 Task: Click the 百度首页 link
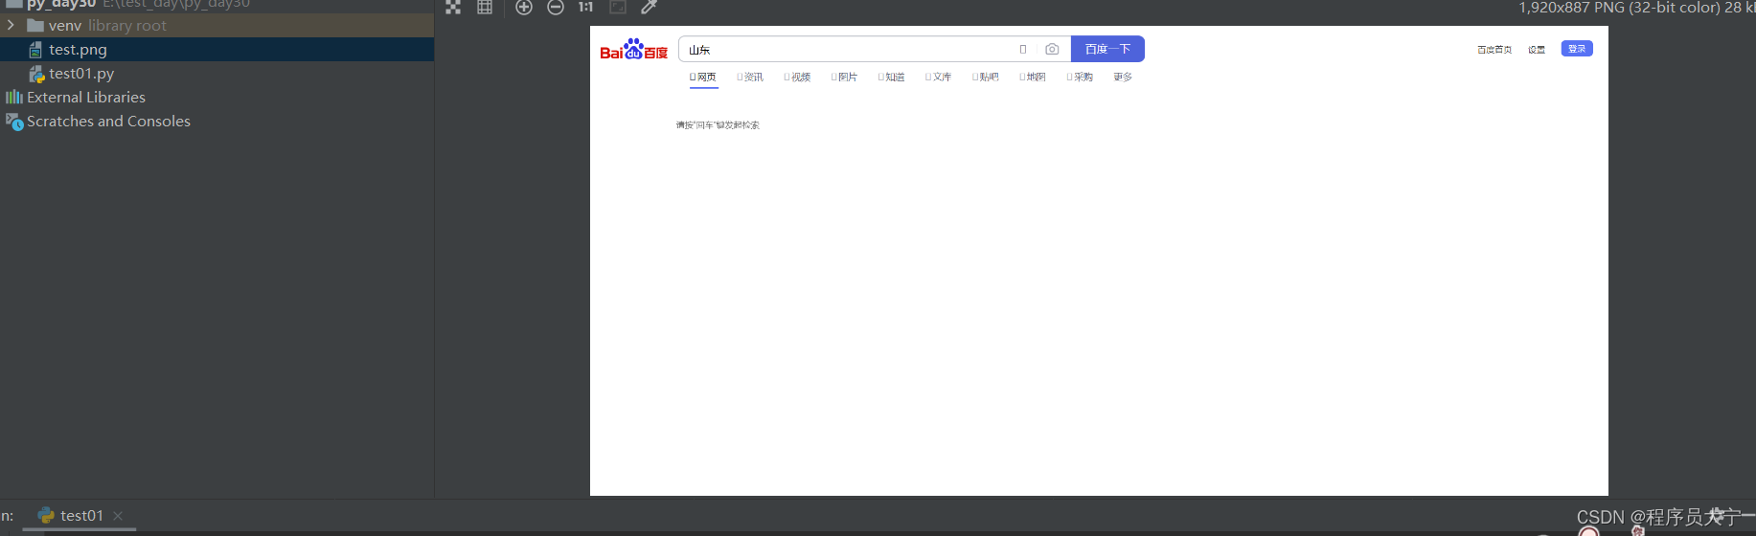point(1494,50)
